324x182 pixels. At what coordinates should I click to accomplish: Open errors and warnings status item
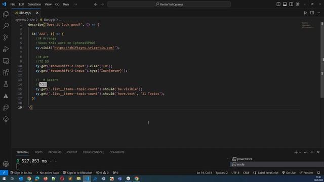pyautogui.click(x=102, y=172)
